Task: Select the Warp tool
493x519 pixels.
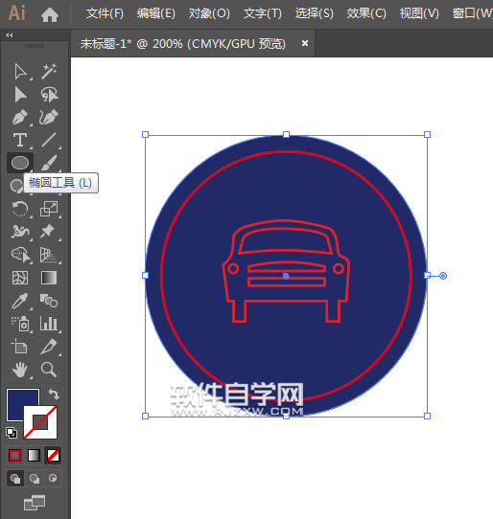Action: (x=20, y=232)
